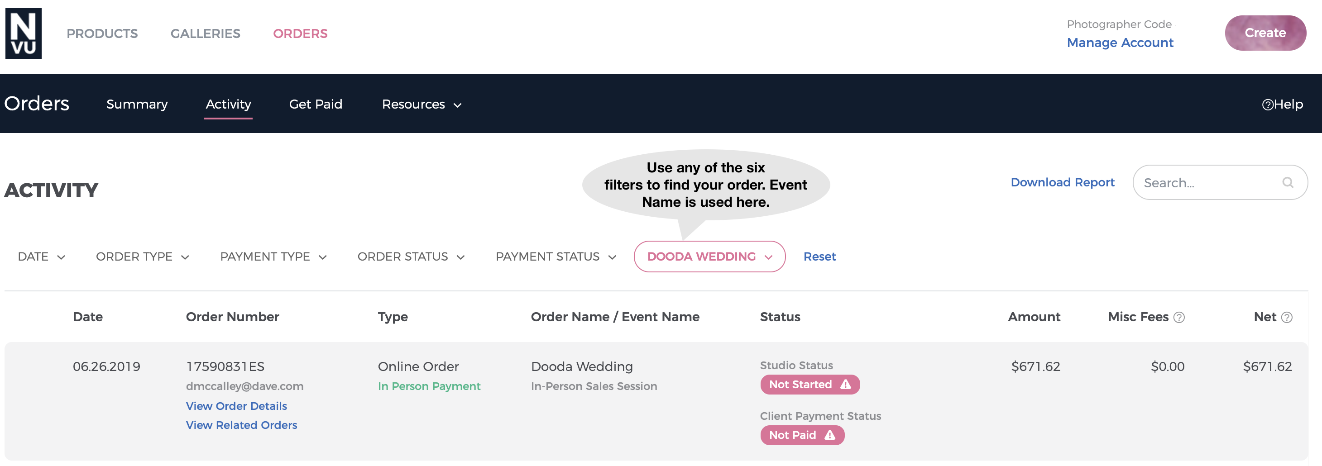Click the Not Started warning icon
This screenshot has width=1322, height=466.
[x=846, y=385]
